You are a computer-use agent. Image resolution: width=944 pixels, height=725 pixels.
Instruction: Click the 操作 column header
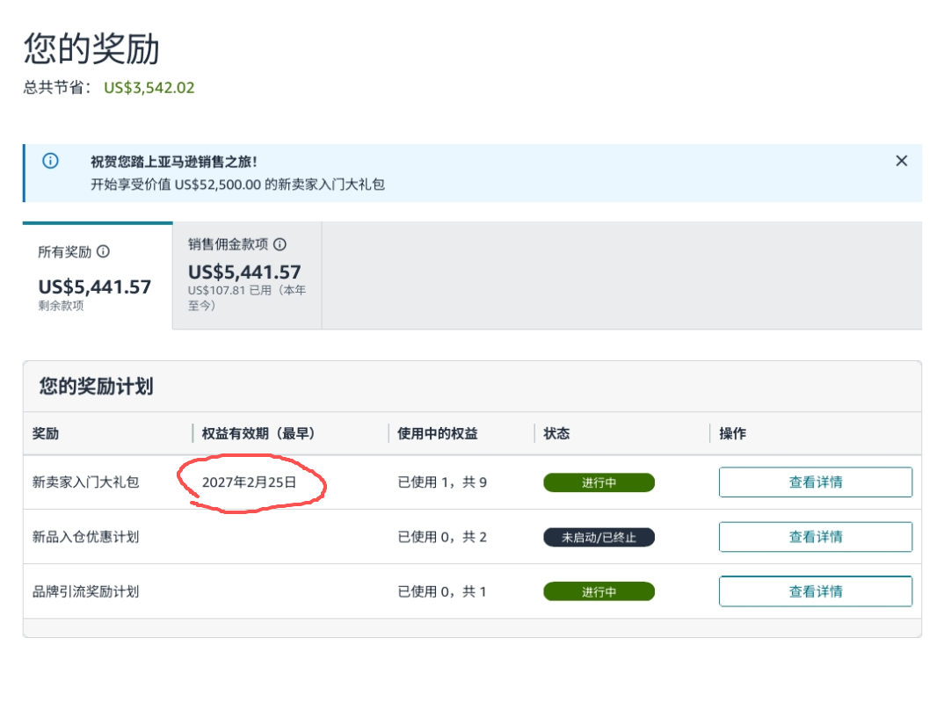[x=732, y=433]
